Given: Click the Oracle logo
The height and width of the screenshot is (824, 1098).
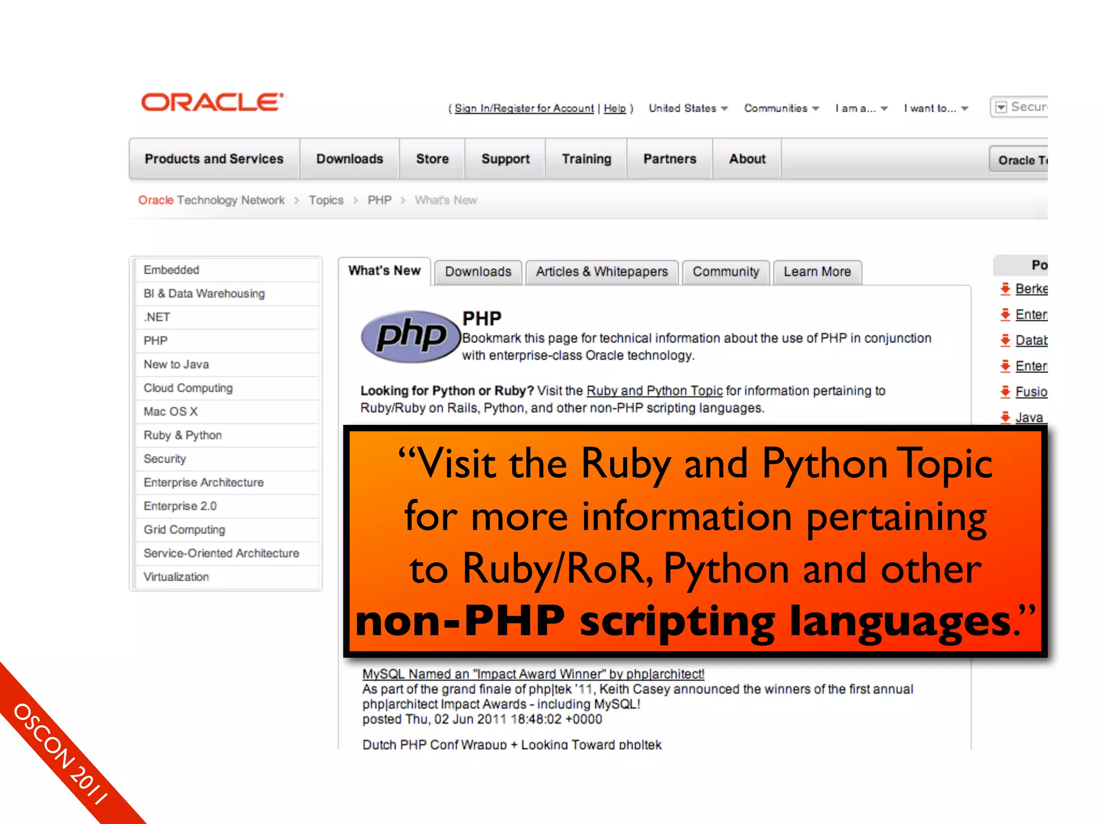Looking at the screenshot, I should click(x=212, y=102).
